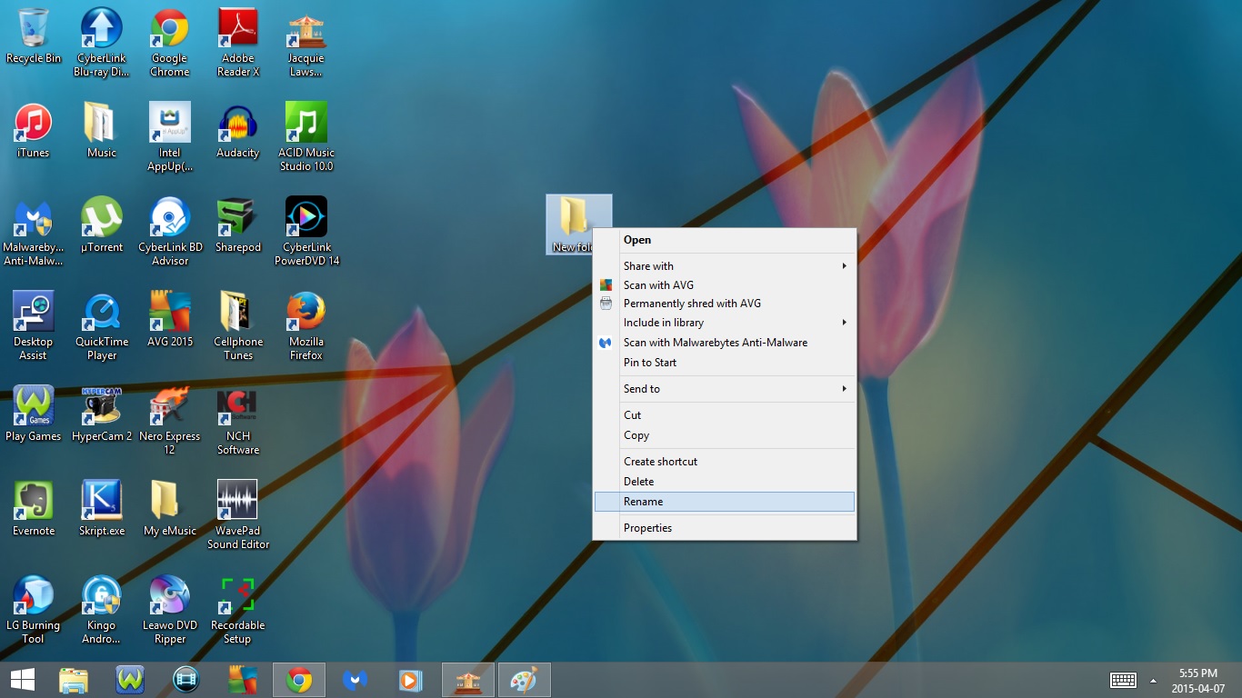Click the Music folder on the desktop
The image size is (1242, 698).
(102, 131)
